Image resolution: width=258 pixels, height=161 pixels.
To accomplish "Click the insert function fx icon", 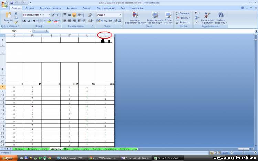I will click(x=47, y=31).
